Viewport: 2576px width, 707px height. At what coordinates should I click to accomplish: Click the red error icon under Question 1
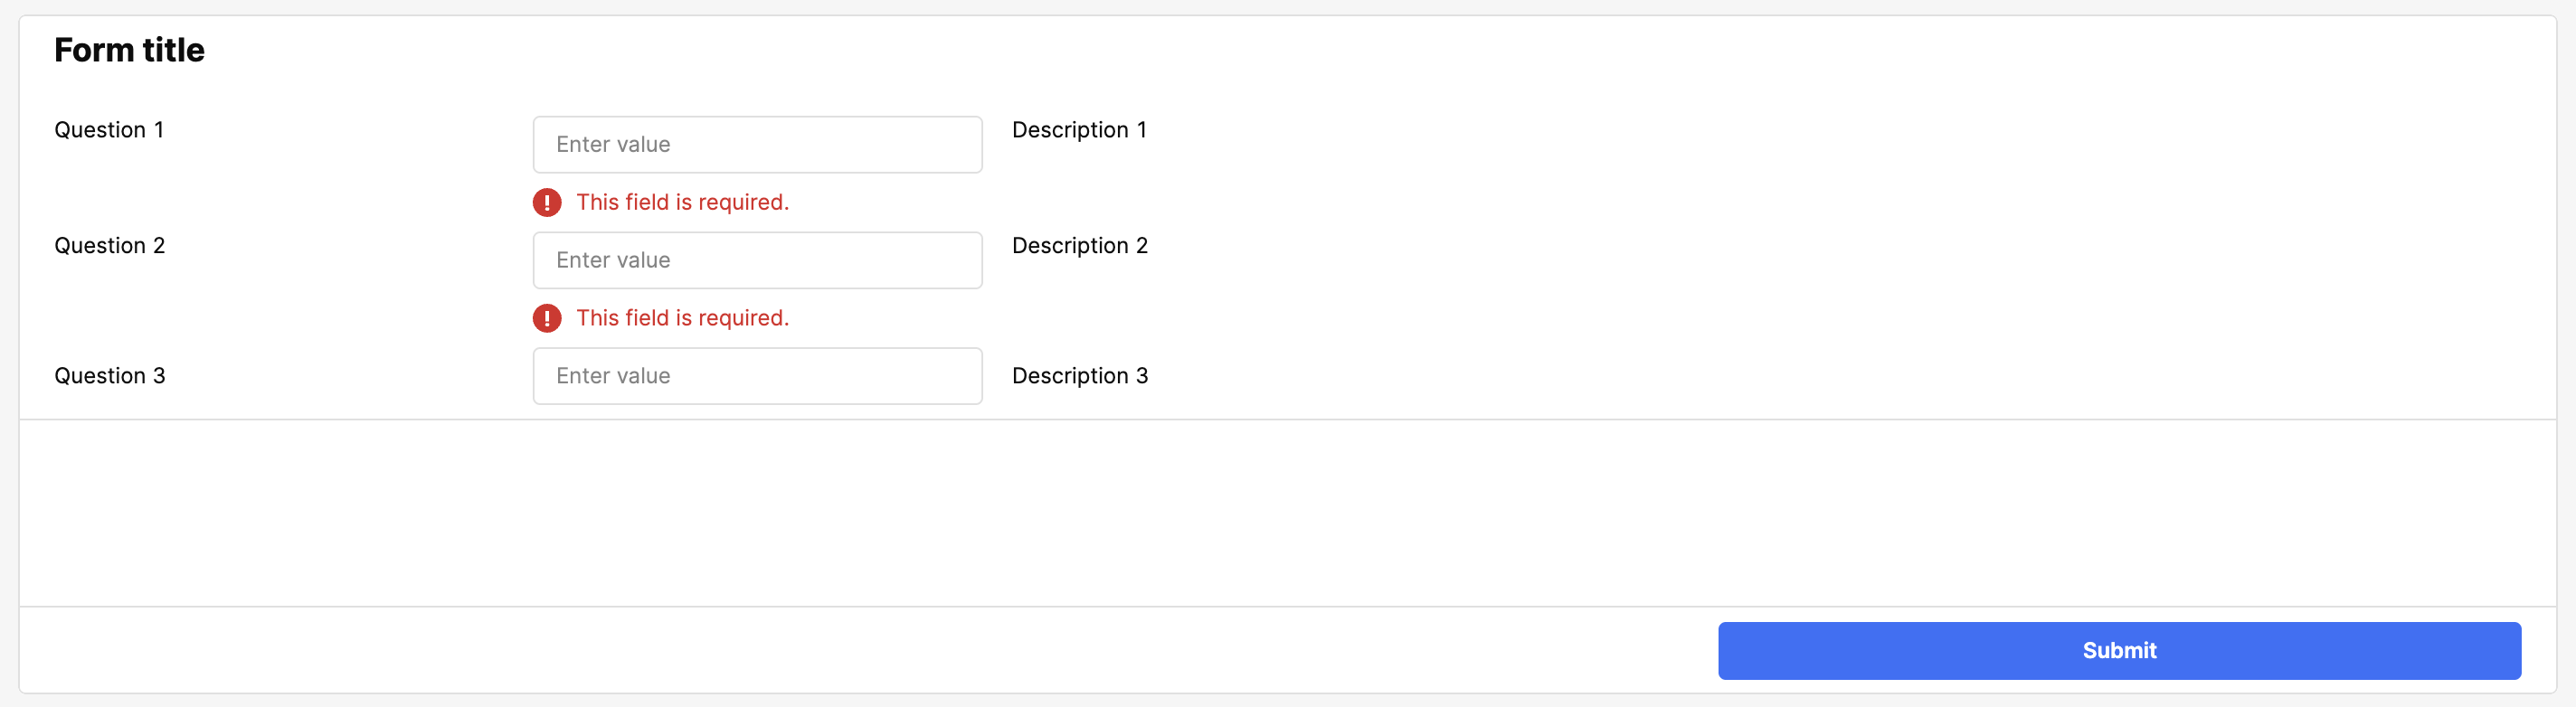point(547,202)
